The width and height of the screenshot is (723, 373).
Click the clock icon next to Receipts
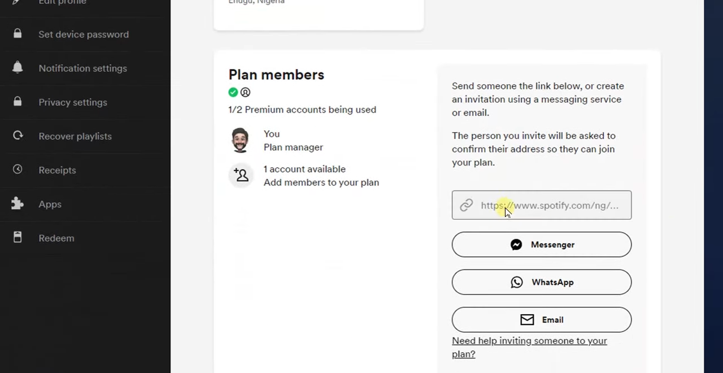point(18,170)
